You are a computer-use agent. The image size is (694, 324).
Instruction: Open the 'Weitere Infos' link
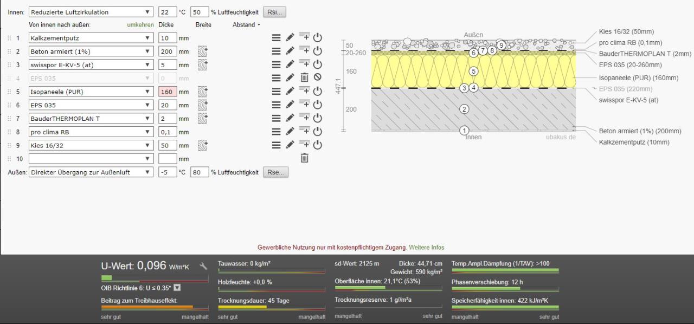click(x=427, y=247)
